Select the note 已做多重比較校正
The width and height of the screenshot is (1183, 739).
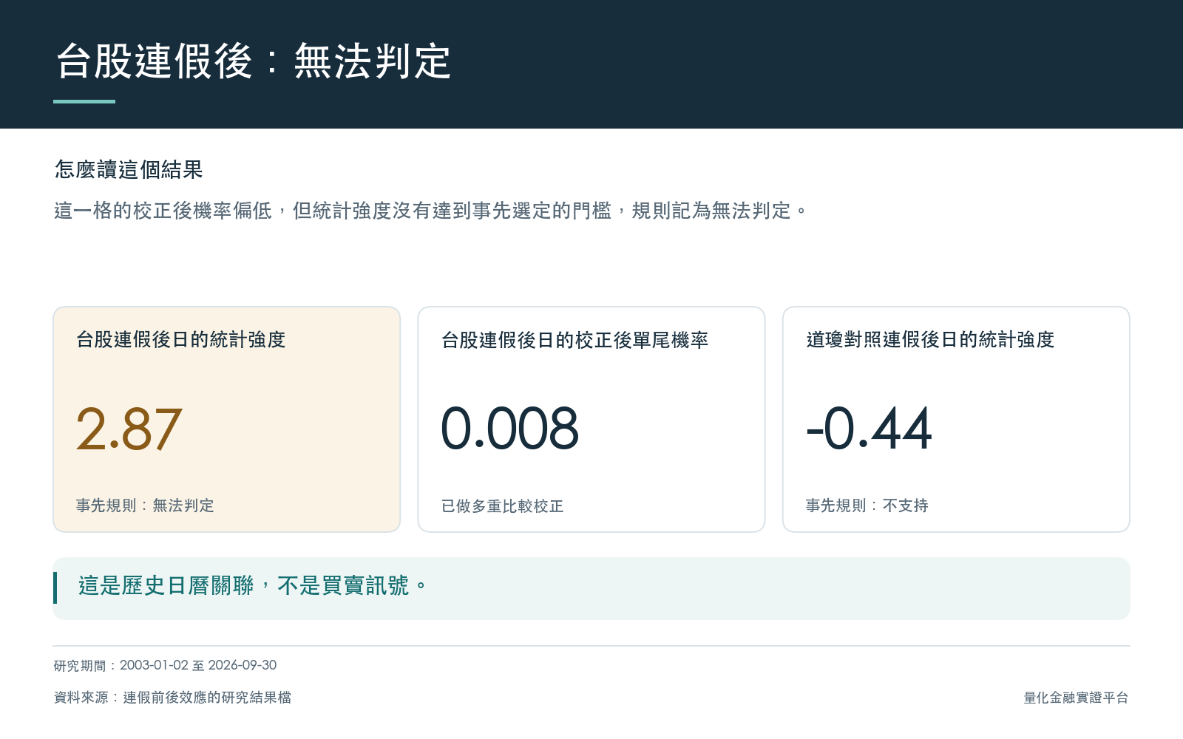pos(502,506)
